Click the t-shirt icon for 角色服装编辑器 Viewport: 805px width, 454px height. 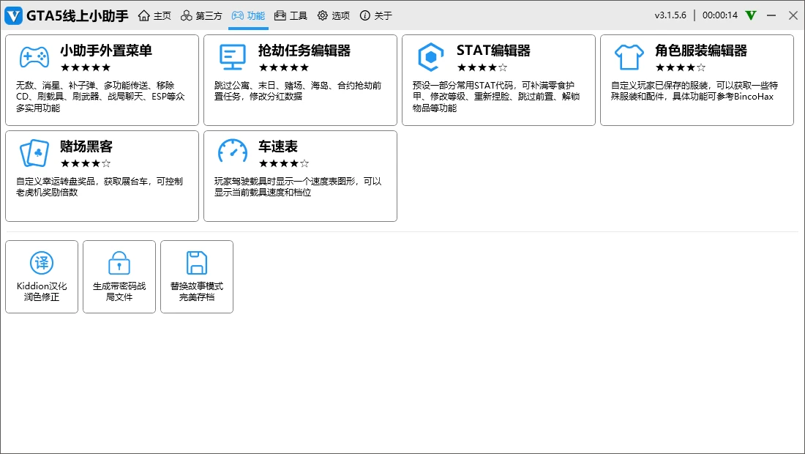pos(629,57)
